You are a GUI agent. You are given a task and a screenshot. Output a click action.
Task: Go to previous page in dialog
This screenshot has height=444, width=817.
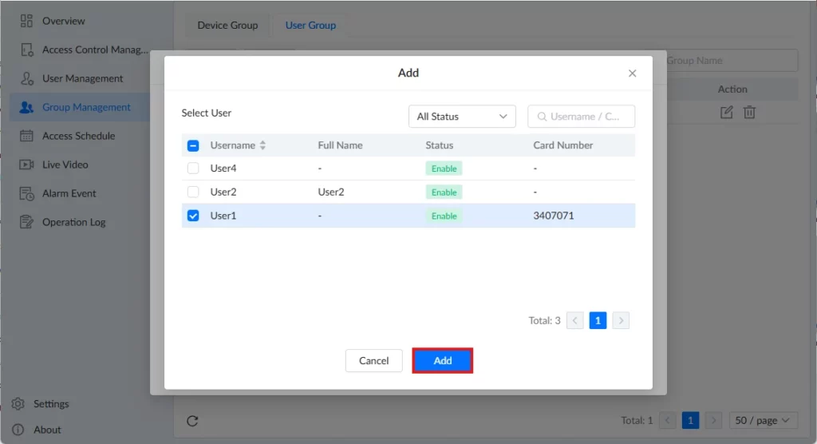[574, 320]
